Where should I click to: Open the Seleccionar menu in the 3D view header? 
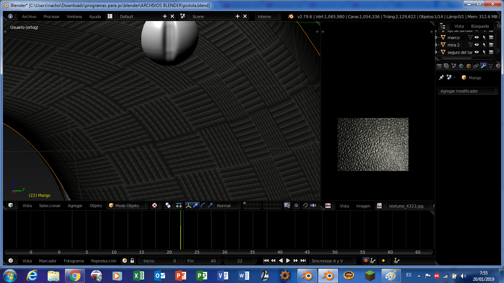50,206
